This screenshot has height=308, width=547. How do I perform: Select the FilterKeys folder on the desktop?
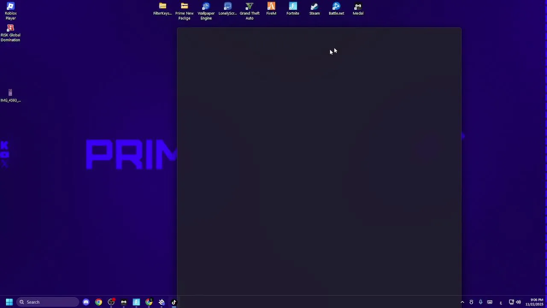pyautogui.click(x=162, y=9)
